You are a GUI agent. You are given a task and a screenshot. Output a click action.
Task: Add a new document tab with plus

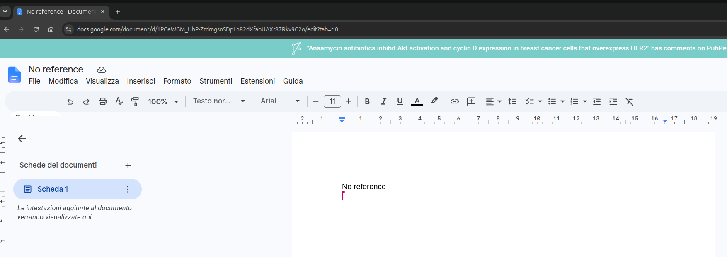(x=128, y=165)
